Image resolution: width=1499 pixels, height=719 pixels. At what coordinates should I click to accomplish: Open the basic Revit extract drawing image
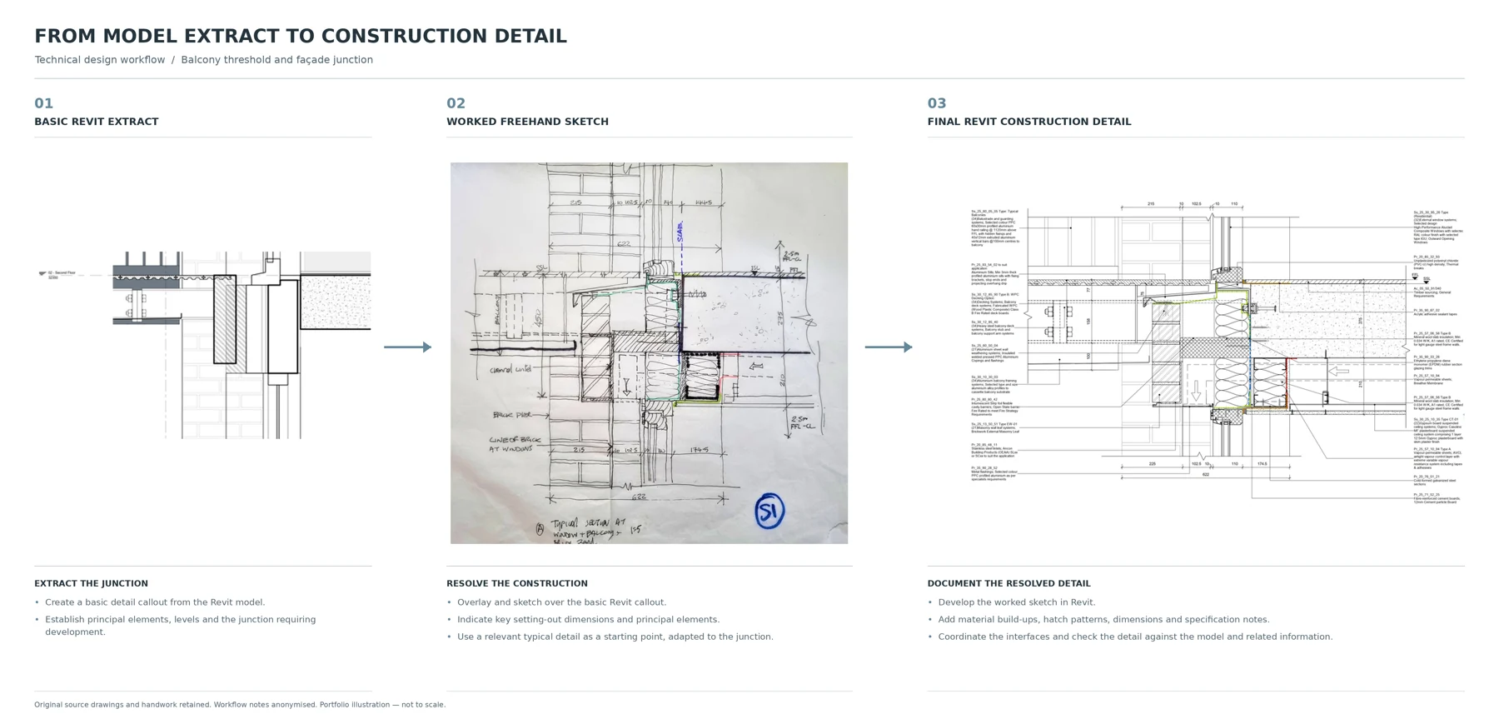(x=204, y=345)
